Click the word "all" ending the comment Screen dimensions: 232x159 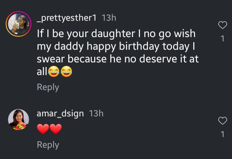42,72
